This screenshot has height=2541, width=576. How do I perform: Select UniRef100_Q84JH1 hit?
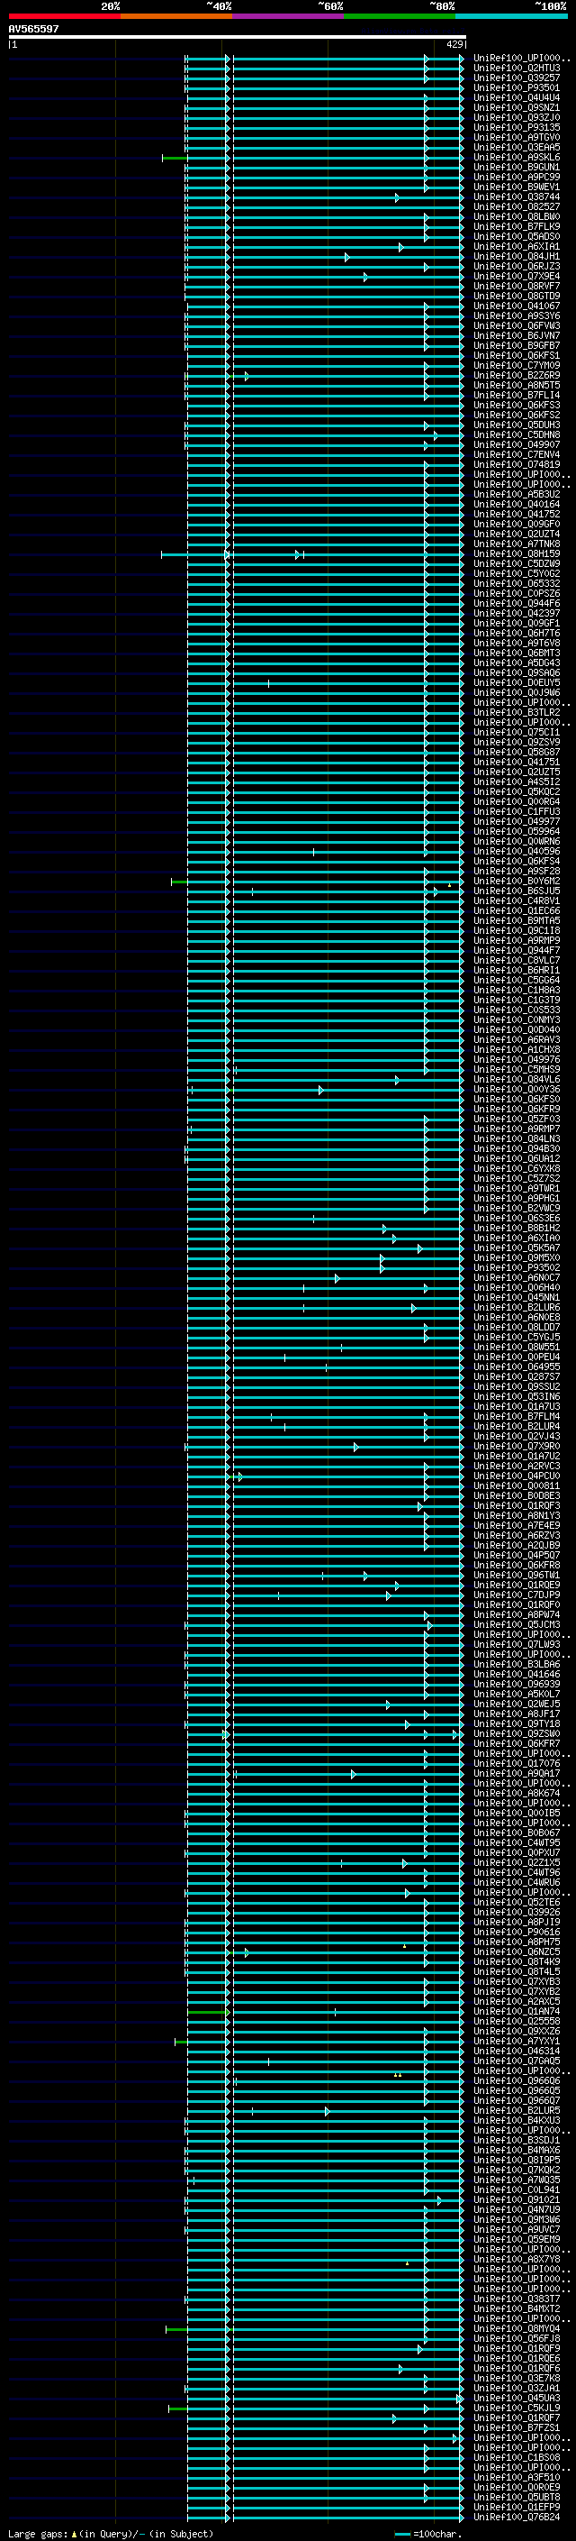click(x=517, y=257)
